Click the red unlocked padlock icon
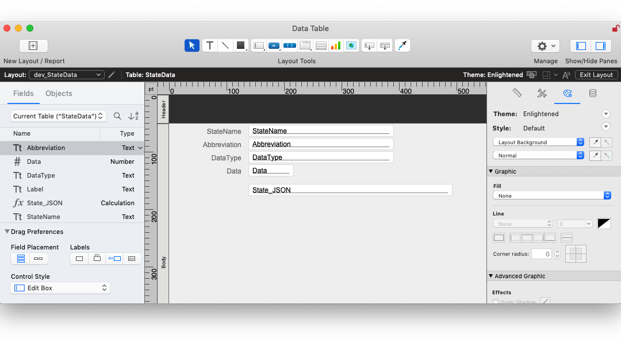 [615, 28]
